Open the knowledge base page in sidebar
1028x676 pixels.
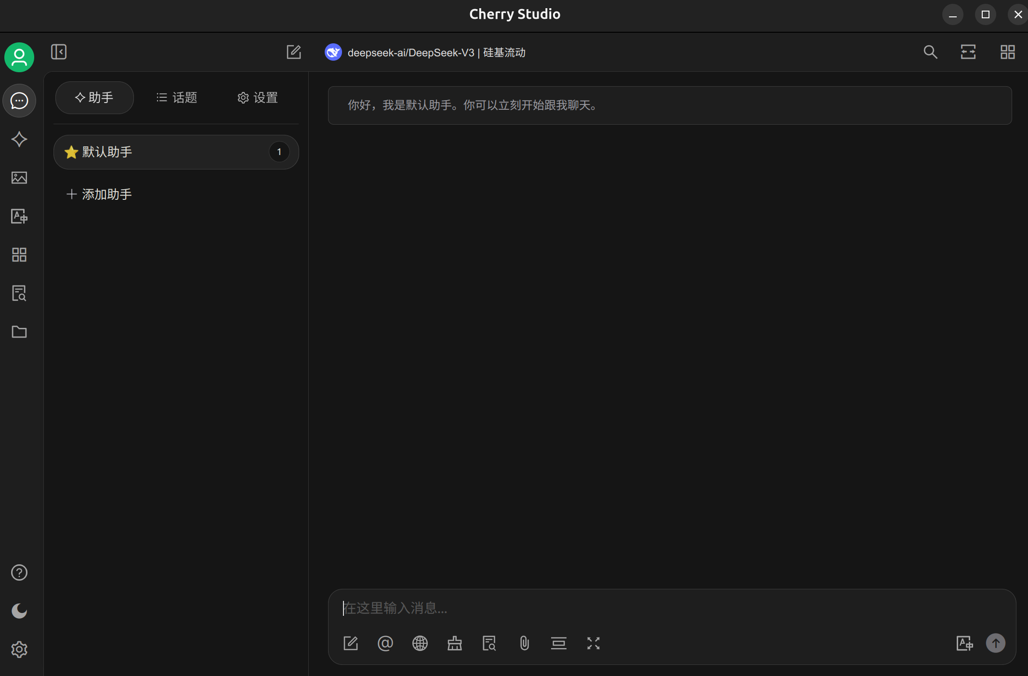tap(19, 293)
